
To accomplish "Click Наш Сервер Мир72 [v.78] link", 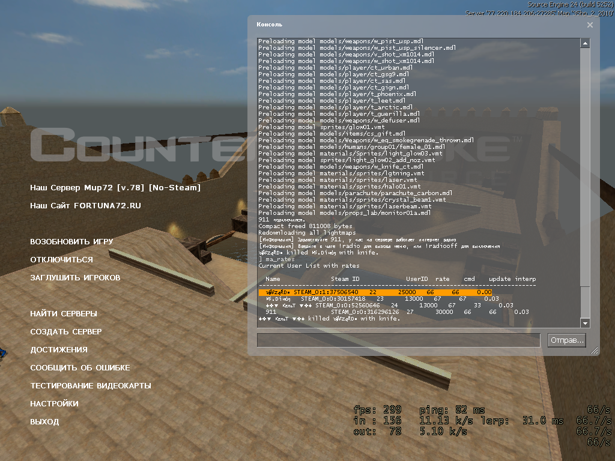I will coord(115,188).
